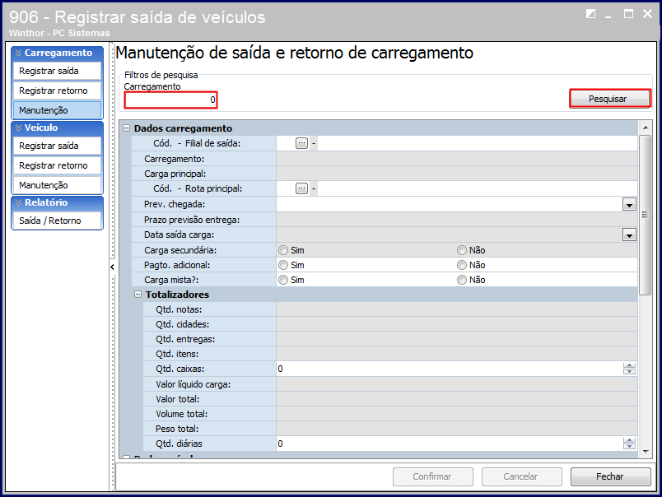Click the Confirmar button
The width and height of the screenshot is (662, 497).
[x=433, y=476]
